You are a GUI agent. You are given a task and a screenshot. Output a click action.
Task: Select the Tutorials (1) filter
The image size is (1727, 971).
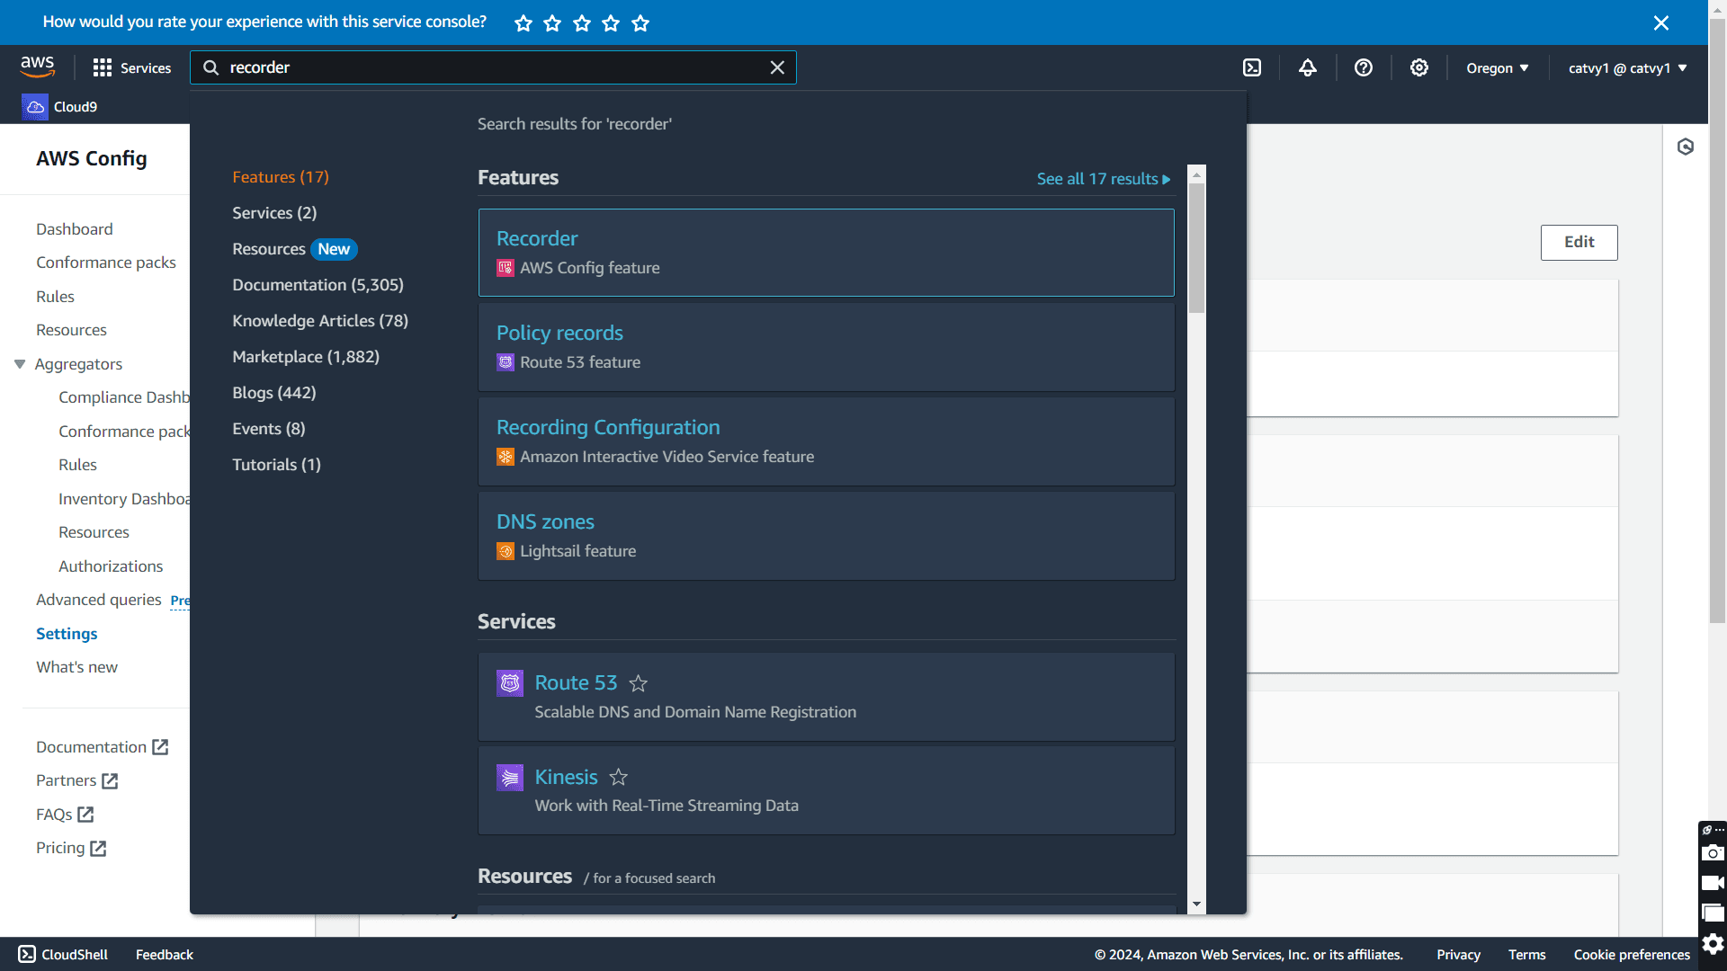coord(276,465)
